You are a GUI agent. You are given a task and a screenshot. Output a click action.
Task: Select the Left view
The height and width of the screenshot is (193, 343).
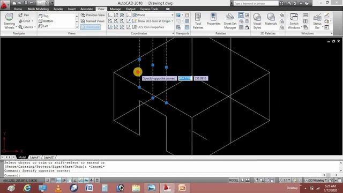pyautogui.click(x=43, y=26)
